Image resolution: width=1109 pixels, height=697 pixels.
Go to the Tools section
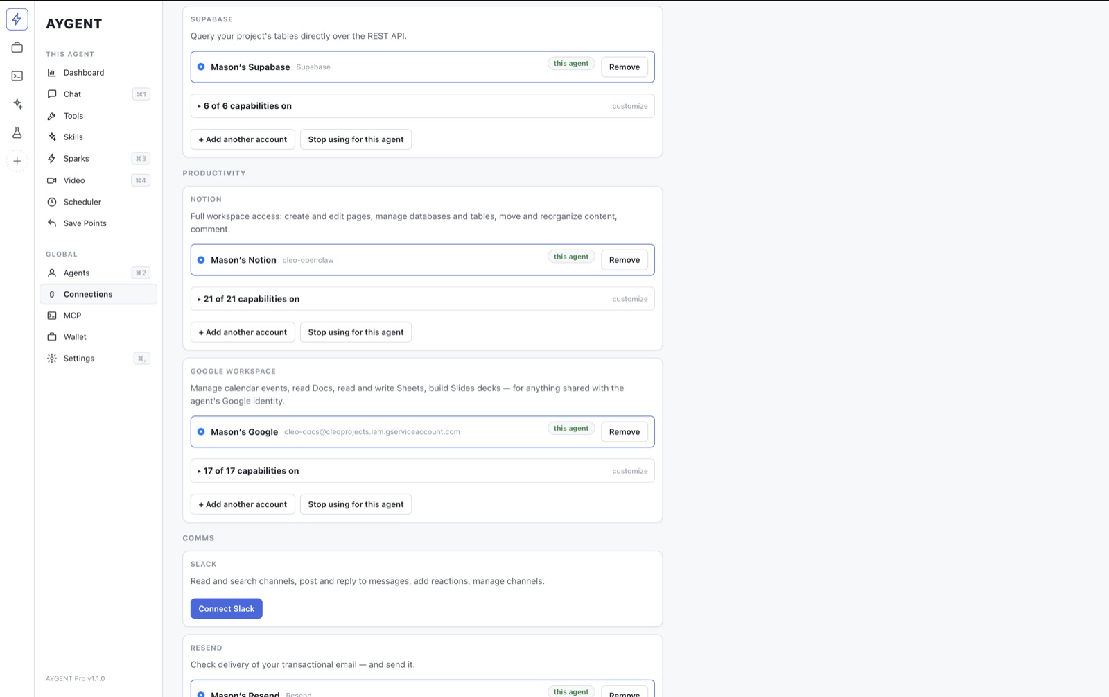point(98,116)
